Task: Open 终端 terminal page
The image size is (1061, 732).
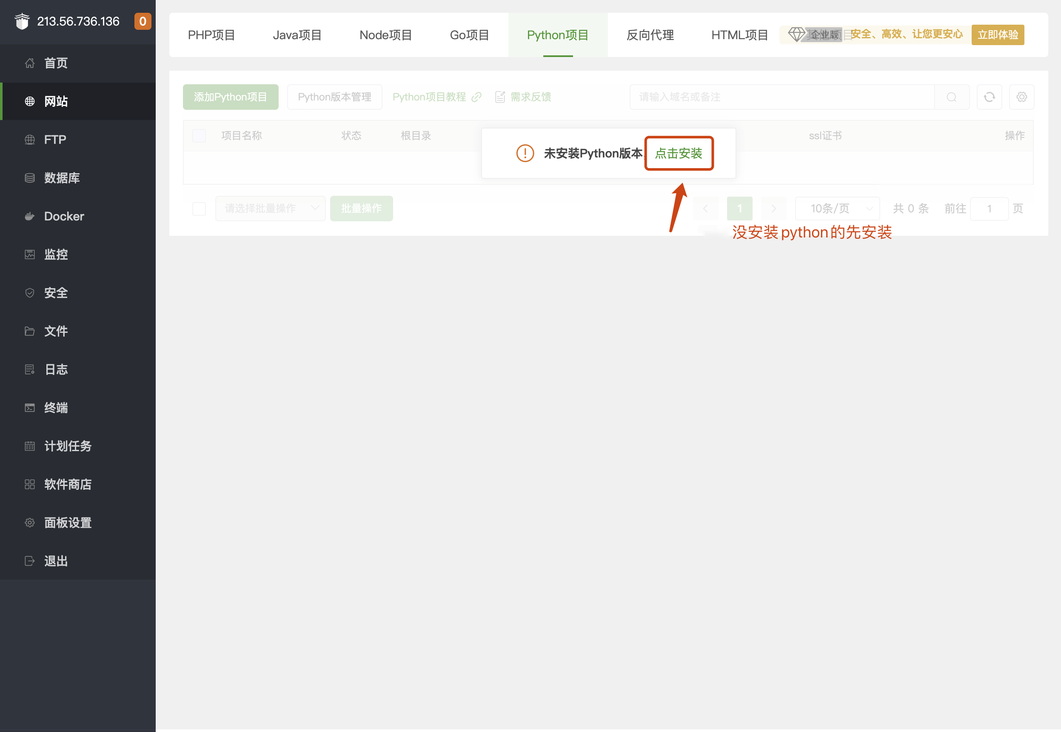Action: tap(78, 408)
